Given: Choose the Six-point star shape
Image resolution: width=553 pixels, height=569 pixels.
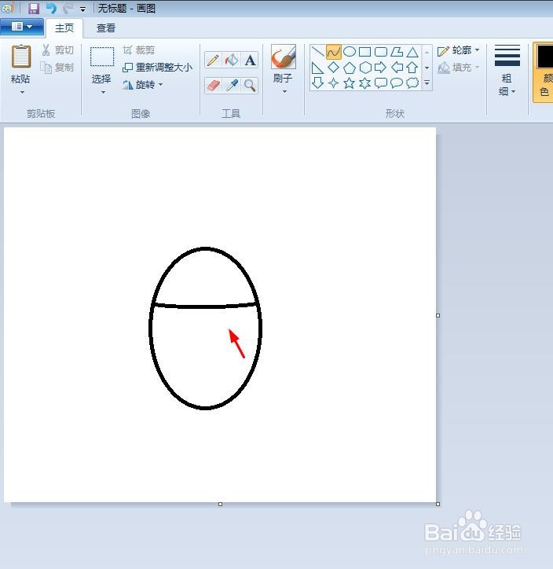Looking at the screenshot, I should click(x=364, y=83).
